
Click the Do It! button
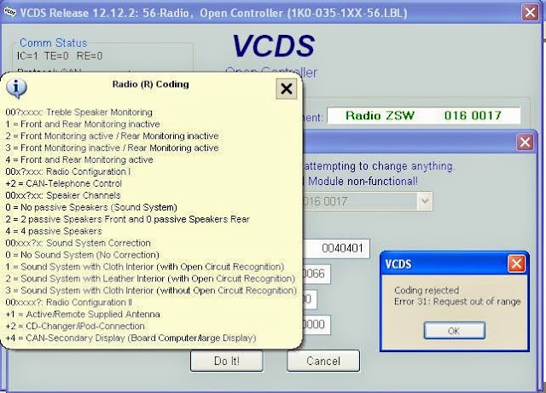click(x=227, y=361)
